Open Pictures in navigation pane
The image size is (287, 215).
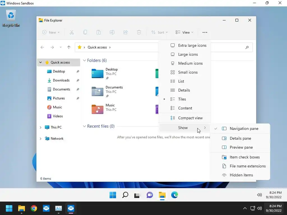(x=59, y=98)
